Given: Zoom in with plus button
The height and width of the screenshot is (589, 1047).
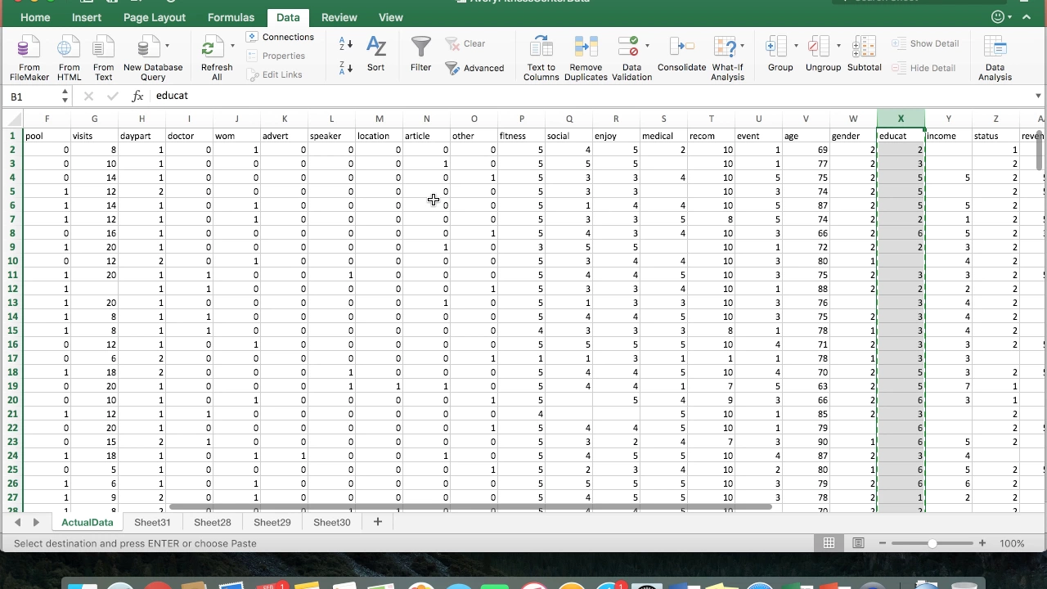Looking at the screenshot, I should (982, 543).
